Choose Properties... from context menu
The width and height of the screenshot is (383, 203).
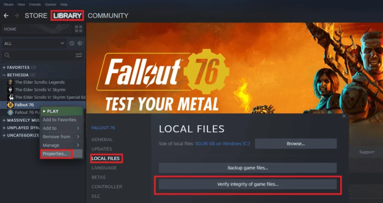pos(56,154)
